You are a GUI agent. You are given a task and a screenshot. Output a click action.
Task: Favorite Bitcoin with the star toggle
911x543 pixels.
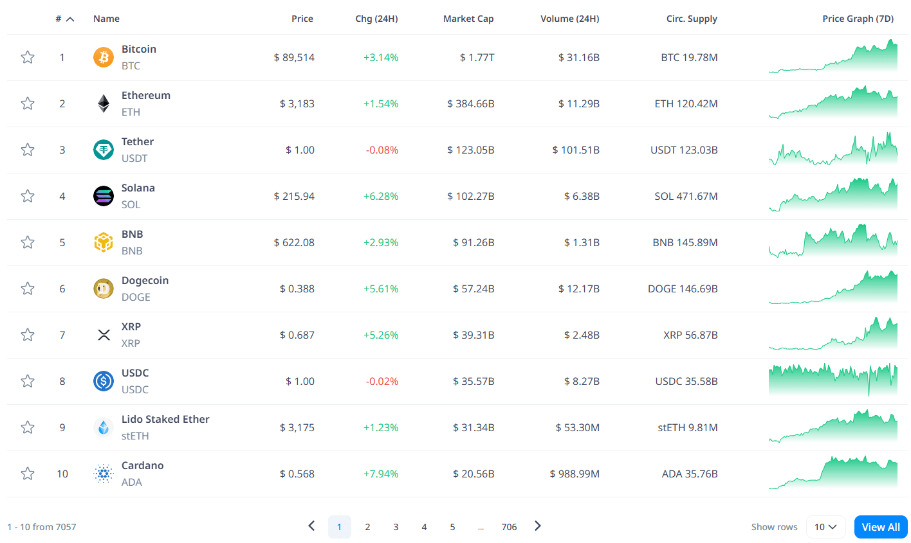coord(28,57)
